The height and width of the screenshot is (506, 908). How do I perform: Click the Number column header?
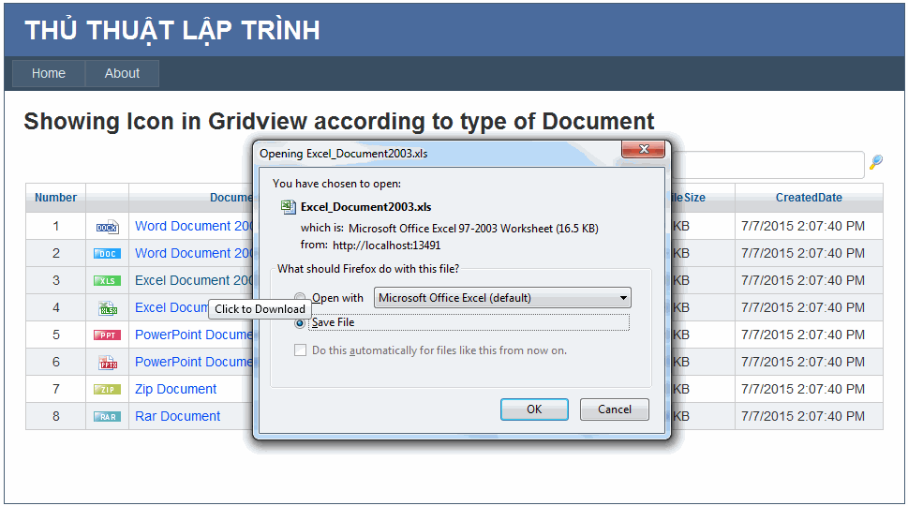tap(55, 198)
